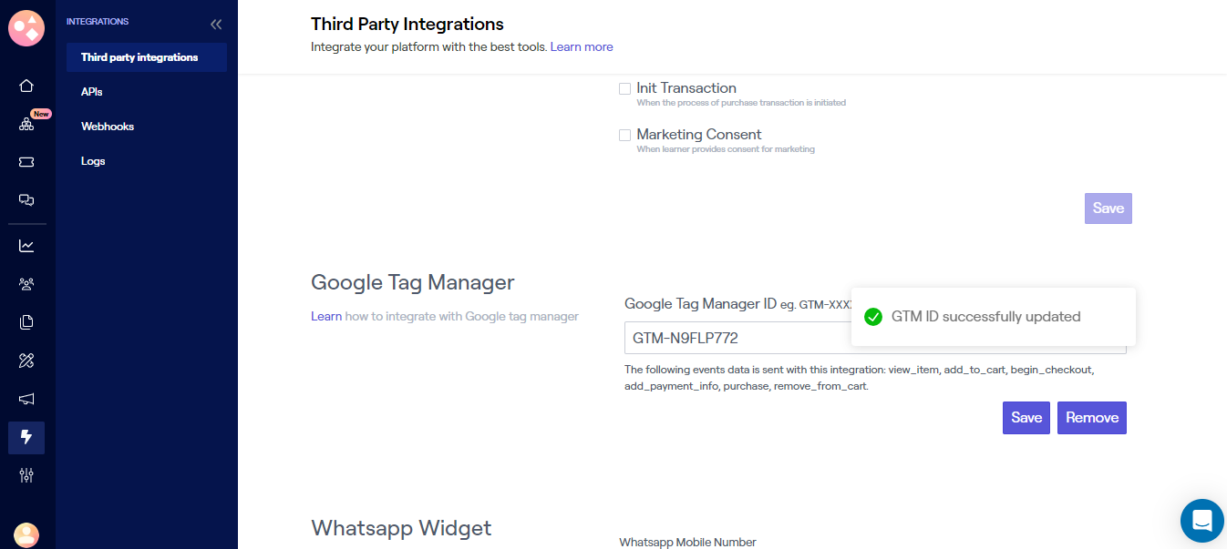Open the ticket icon in sidebar
This screenshot has width=1227, height=549.
26,162
